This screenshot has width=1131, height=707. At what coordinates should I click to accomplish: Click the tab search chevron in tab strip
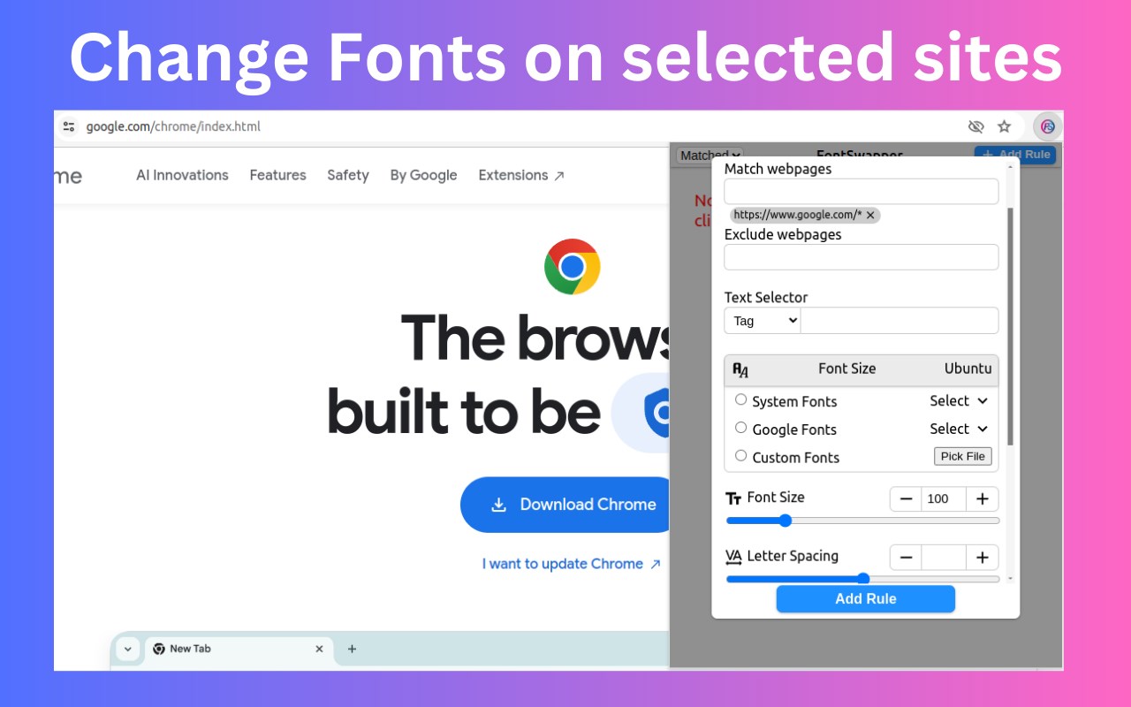tap(128, 649)
